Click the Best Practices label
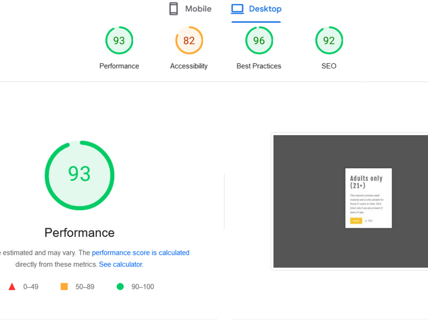 259,66
